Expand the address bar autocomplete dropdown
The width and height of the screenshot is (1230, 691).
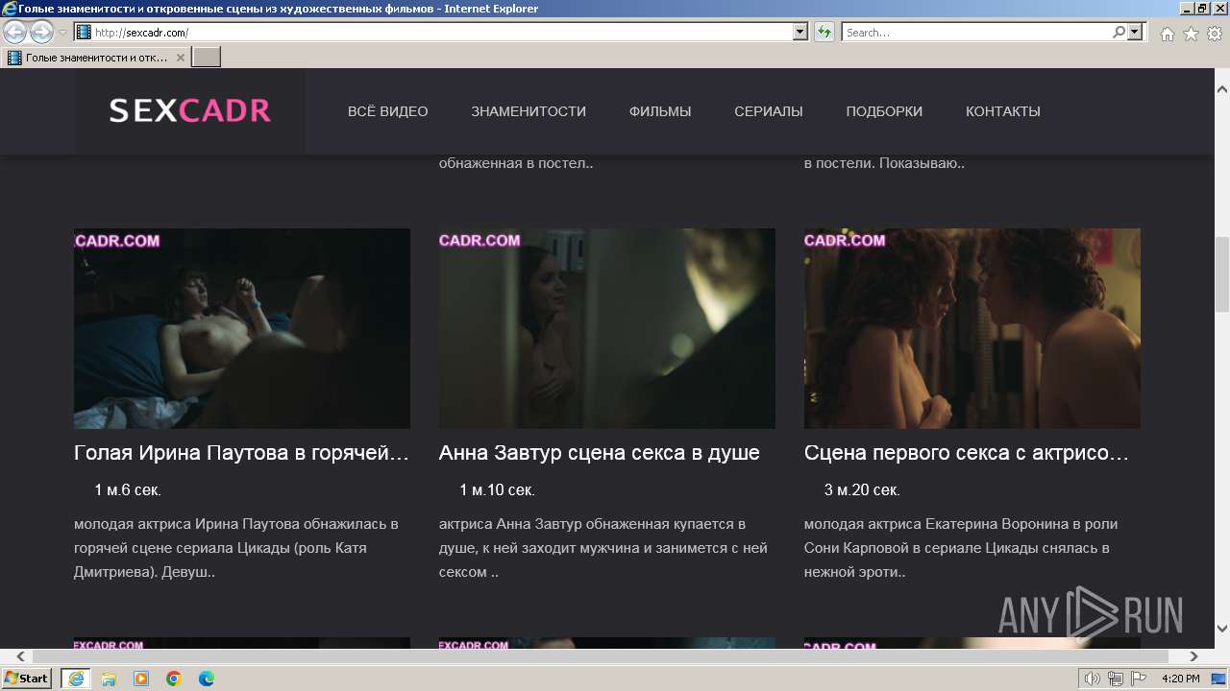(x=800, y=33)
